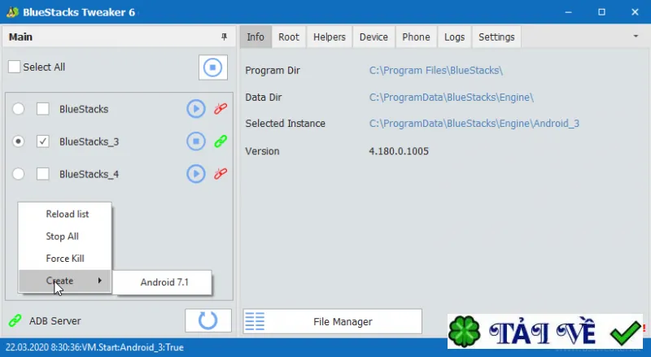Viewport: 651px width, 357px height.
Task: Pin the Main panel with pushpin icon
Action: 225,37
